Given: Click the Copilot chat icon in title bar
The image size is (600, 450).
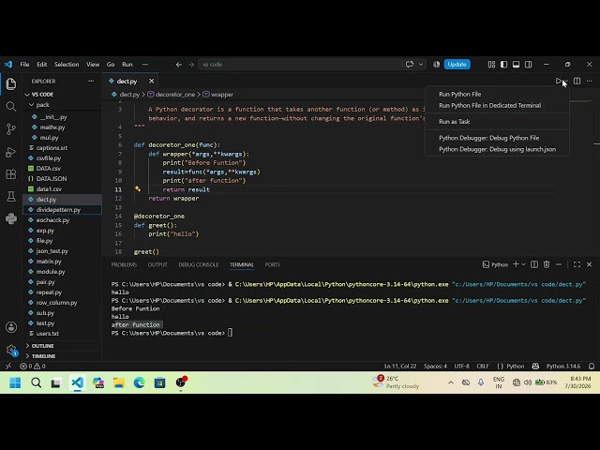Looking at the screenshot, I should point(410,65).
